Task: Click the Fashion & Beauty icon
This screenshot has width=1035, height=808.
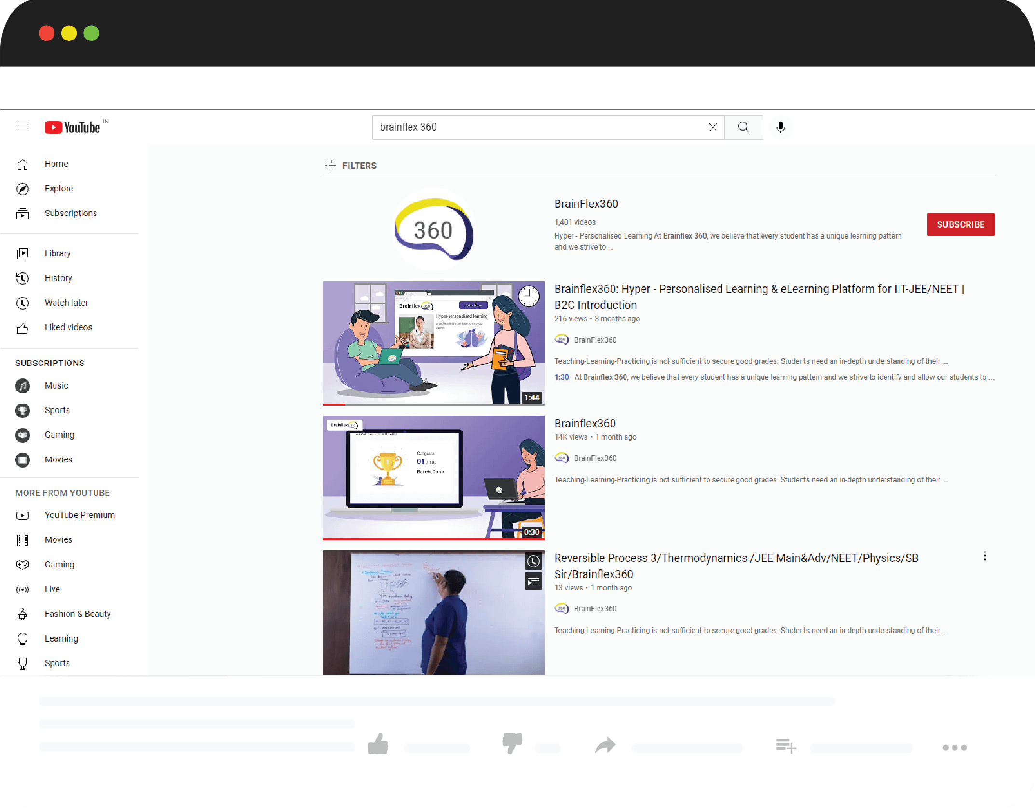Action: (22, 614)
